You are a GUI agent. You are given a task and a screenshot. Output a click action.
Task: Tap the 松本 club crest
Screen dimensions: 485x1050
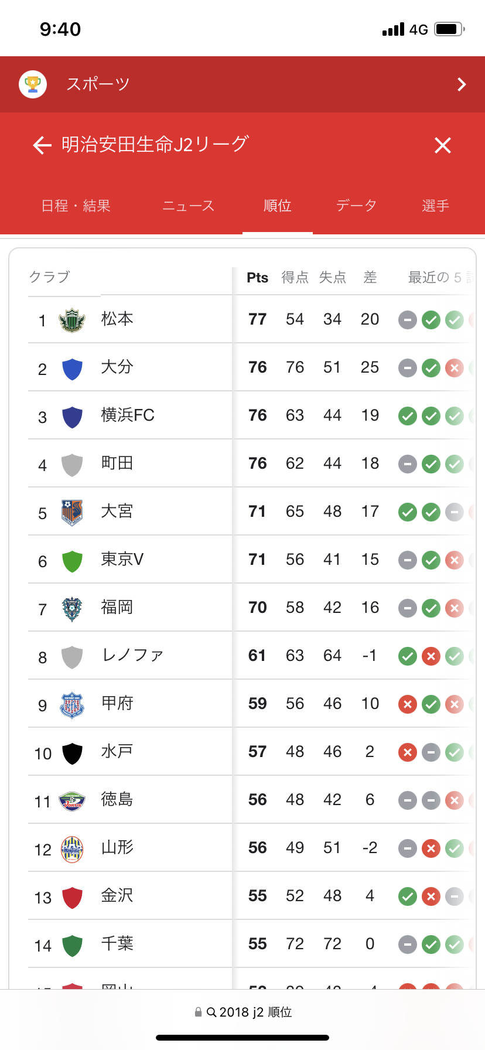point(72,320)
